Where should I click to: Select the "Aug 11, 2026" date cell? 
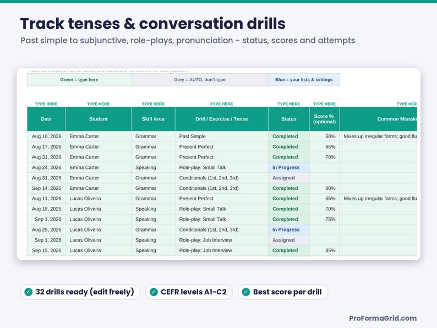pos(46,199)
